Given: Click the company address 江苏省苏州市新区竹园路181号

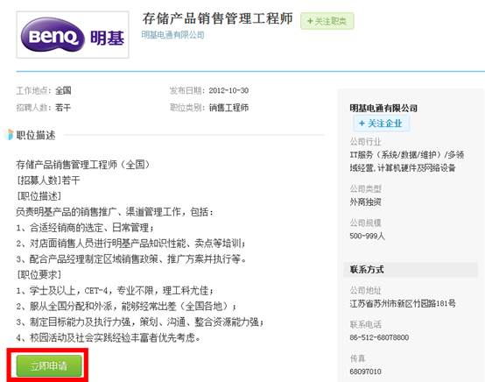Looking at the screenshot, I should point(403,303).
